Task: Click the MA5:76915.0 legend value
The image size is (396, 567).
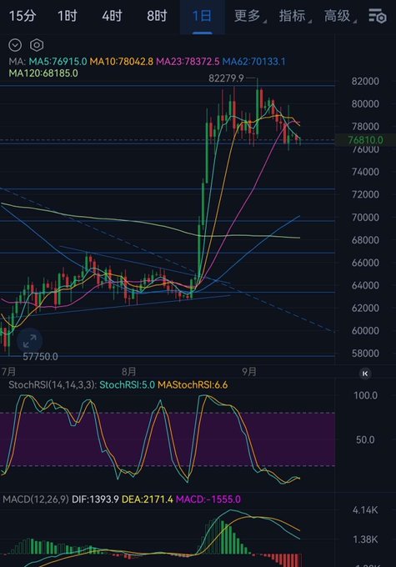Action: click(x=58, y=62)
